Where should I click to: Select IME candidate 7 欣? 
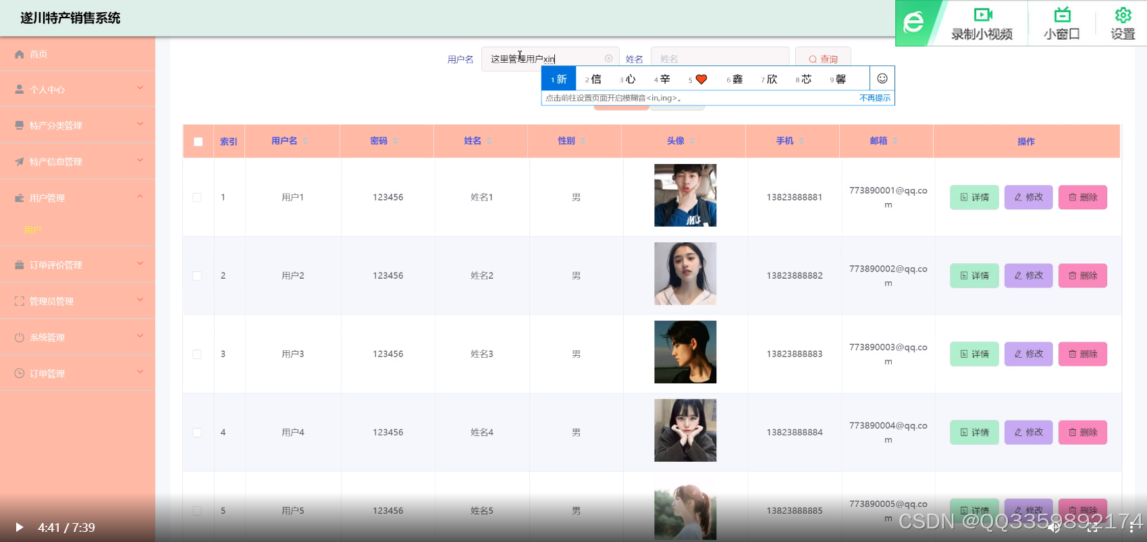769,79
